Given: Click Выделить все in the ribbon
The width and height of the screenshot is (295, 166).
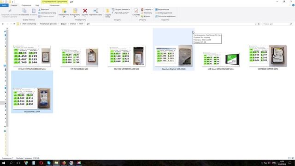Looking at the screenshot, I should pos(162,9).
